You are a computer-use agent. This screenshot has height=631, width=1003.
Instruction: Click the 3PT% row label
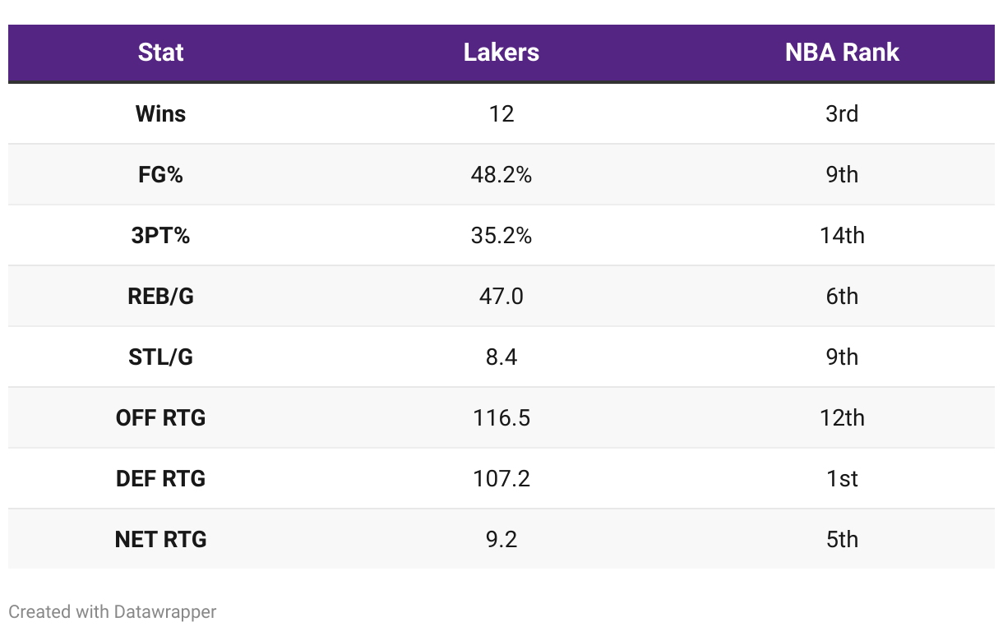click(161, 235)
